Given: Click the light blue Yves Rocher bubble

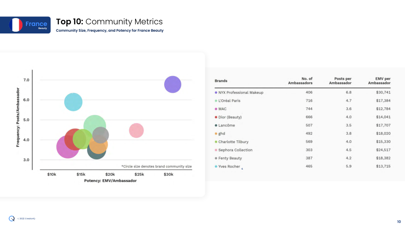Looking at the screenshot, I should [74, 102].
